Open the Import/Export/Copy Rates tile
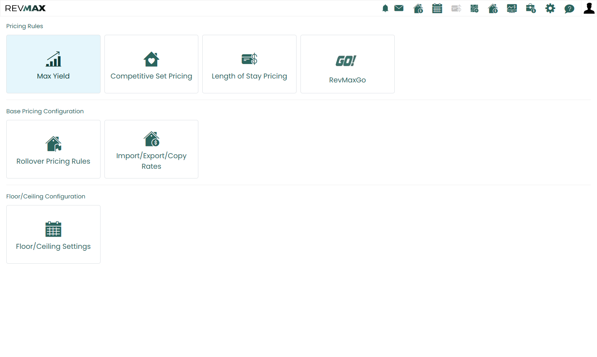 [151, 149]
